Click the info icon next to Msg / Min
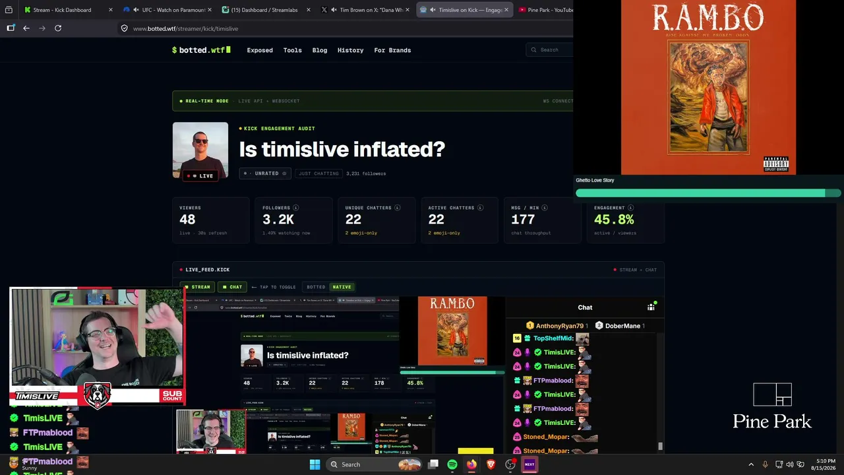The height and width of the screenshot is (475, 844). coord(545,208)
